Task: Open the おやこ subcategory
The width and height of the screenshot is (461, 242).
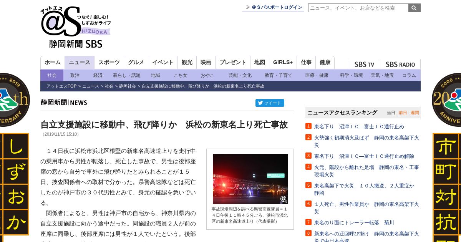Action: tap(207, 75)
